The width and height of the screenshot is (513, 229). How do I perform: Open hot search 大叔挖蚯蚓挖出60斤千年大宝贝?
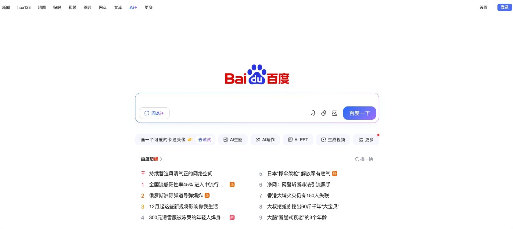tap(303, 206)
